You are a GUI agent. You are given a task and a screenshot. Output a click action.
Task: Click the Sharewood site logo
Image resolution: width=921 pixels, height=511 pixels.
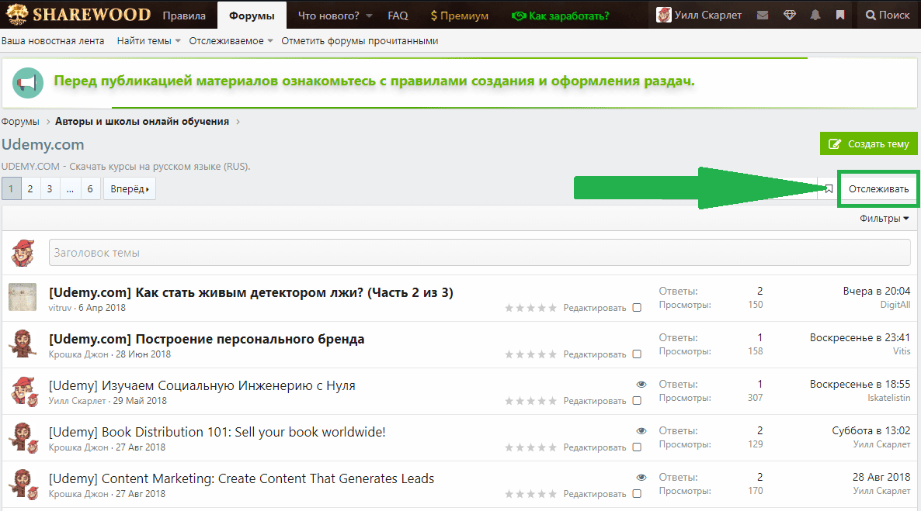[78, 14]
